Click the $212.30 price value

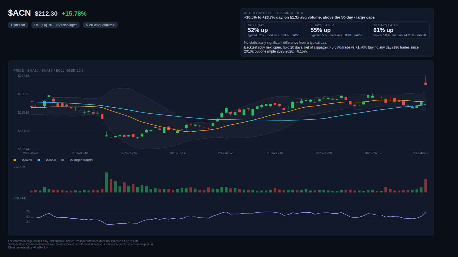click(x=46, y=14)
